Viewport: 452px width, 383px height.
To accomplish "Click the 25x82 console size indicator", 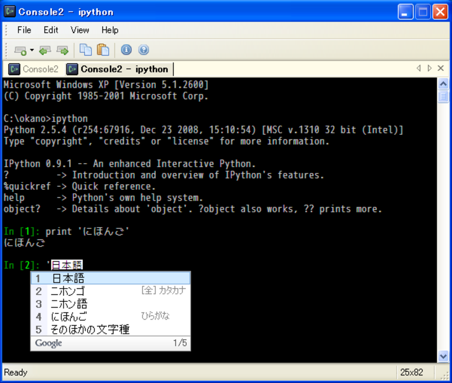I will click(412, 373).
